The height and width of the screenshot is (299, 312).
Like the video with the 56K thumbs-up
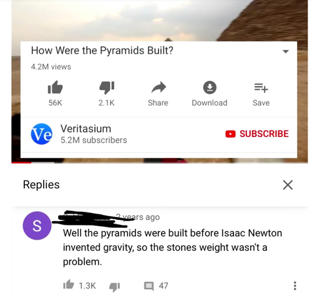point(55,87)
